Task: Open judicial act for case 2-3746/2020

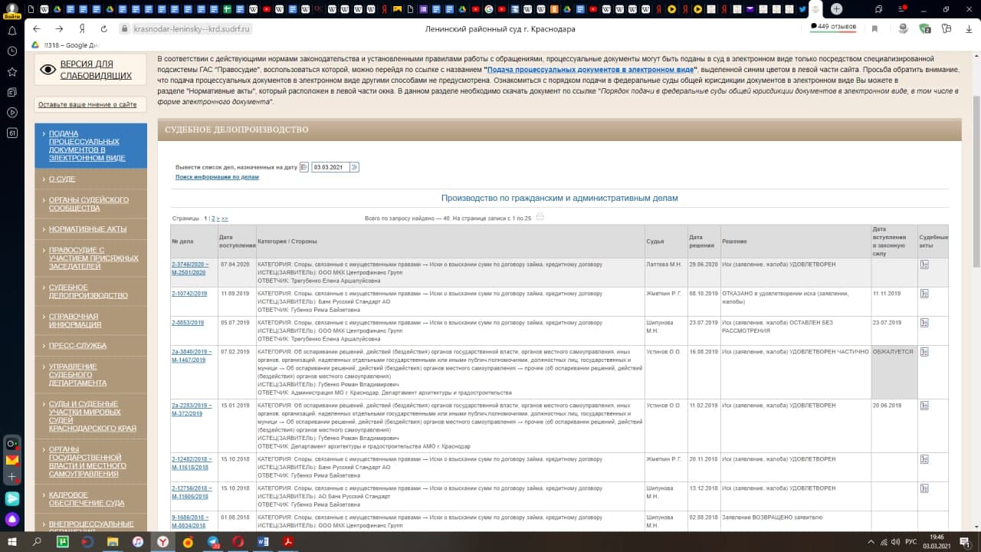Action: [x=924, y=264]
